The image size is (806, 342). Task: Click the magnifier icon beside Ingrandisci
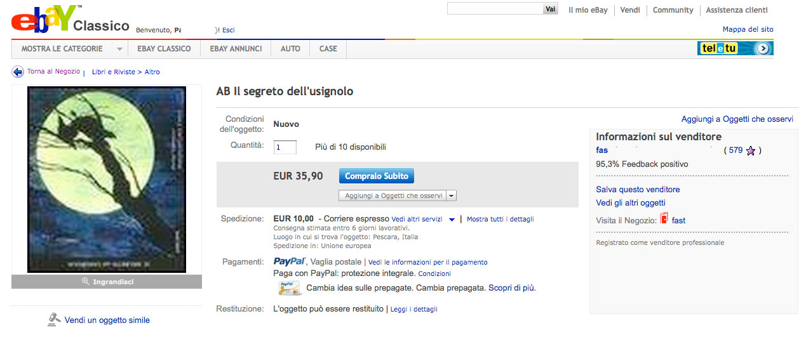click(x=86, y=282)
